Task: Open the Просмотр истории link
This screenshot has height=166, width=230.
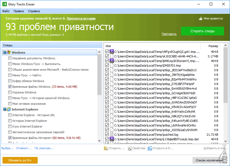Action: 81,19
